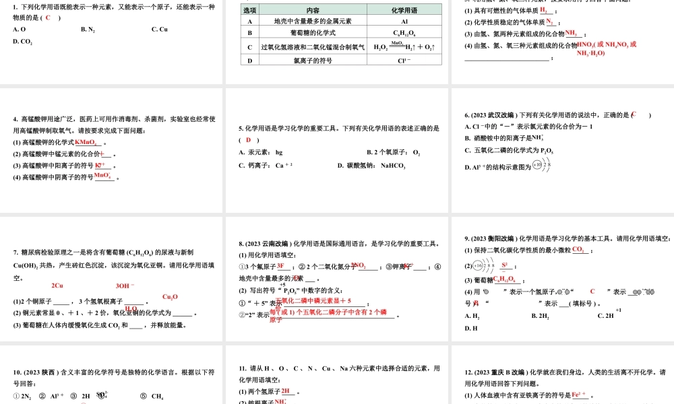Select option B. N₂ in question 1
Screen dimensions: 674x404
(x=86, y=29)
